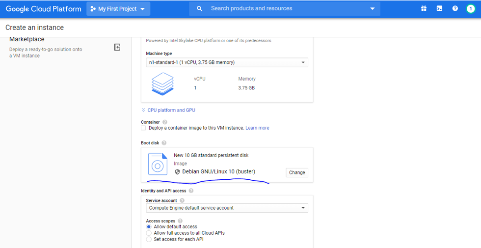The width and height of the screenshot is (481, 248).
Task: Select Set access for each API
Action: (149, 239)
